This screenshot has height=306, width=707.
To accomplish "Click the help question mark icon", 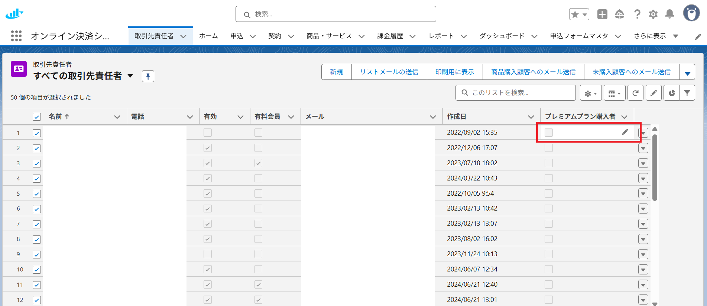I will click(637, 14).
